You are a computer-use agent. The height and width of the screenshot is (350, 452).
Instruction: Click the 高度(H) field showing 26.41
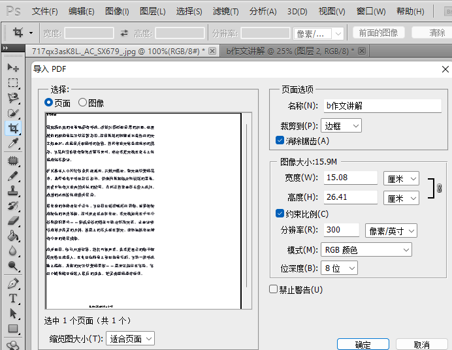351,197
